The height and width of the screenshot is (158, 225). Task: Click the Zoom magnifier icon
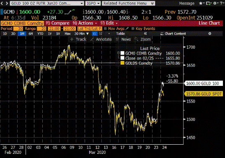(x=137, y=39)
